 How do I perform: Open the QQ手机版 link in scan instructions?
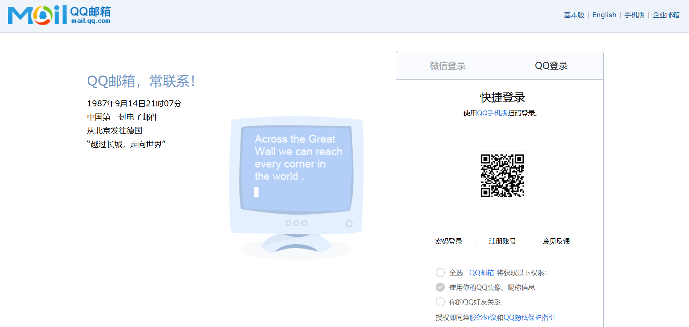tap(492, 113)
